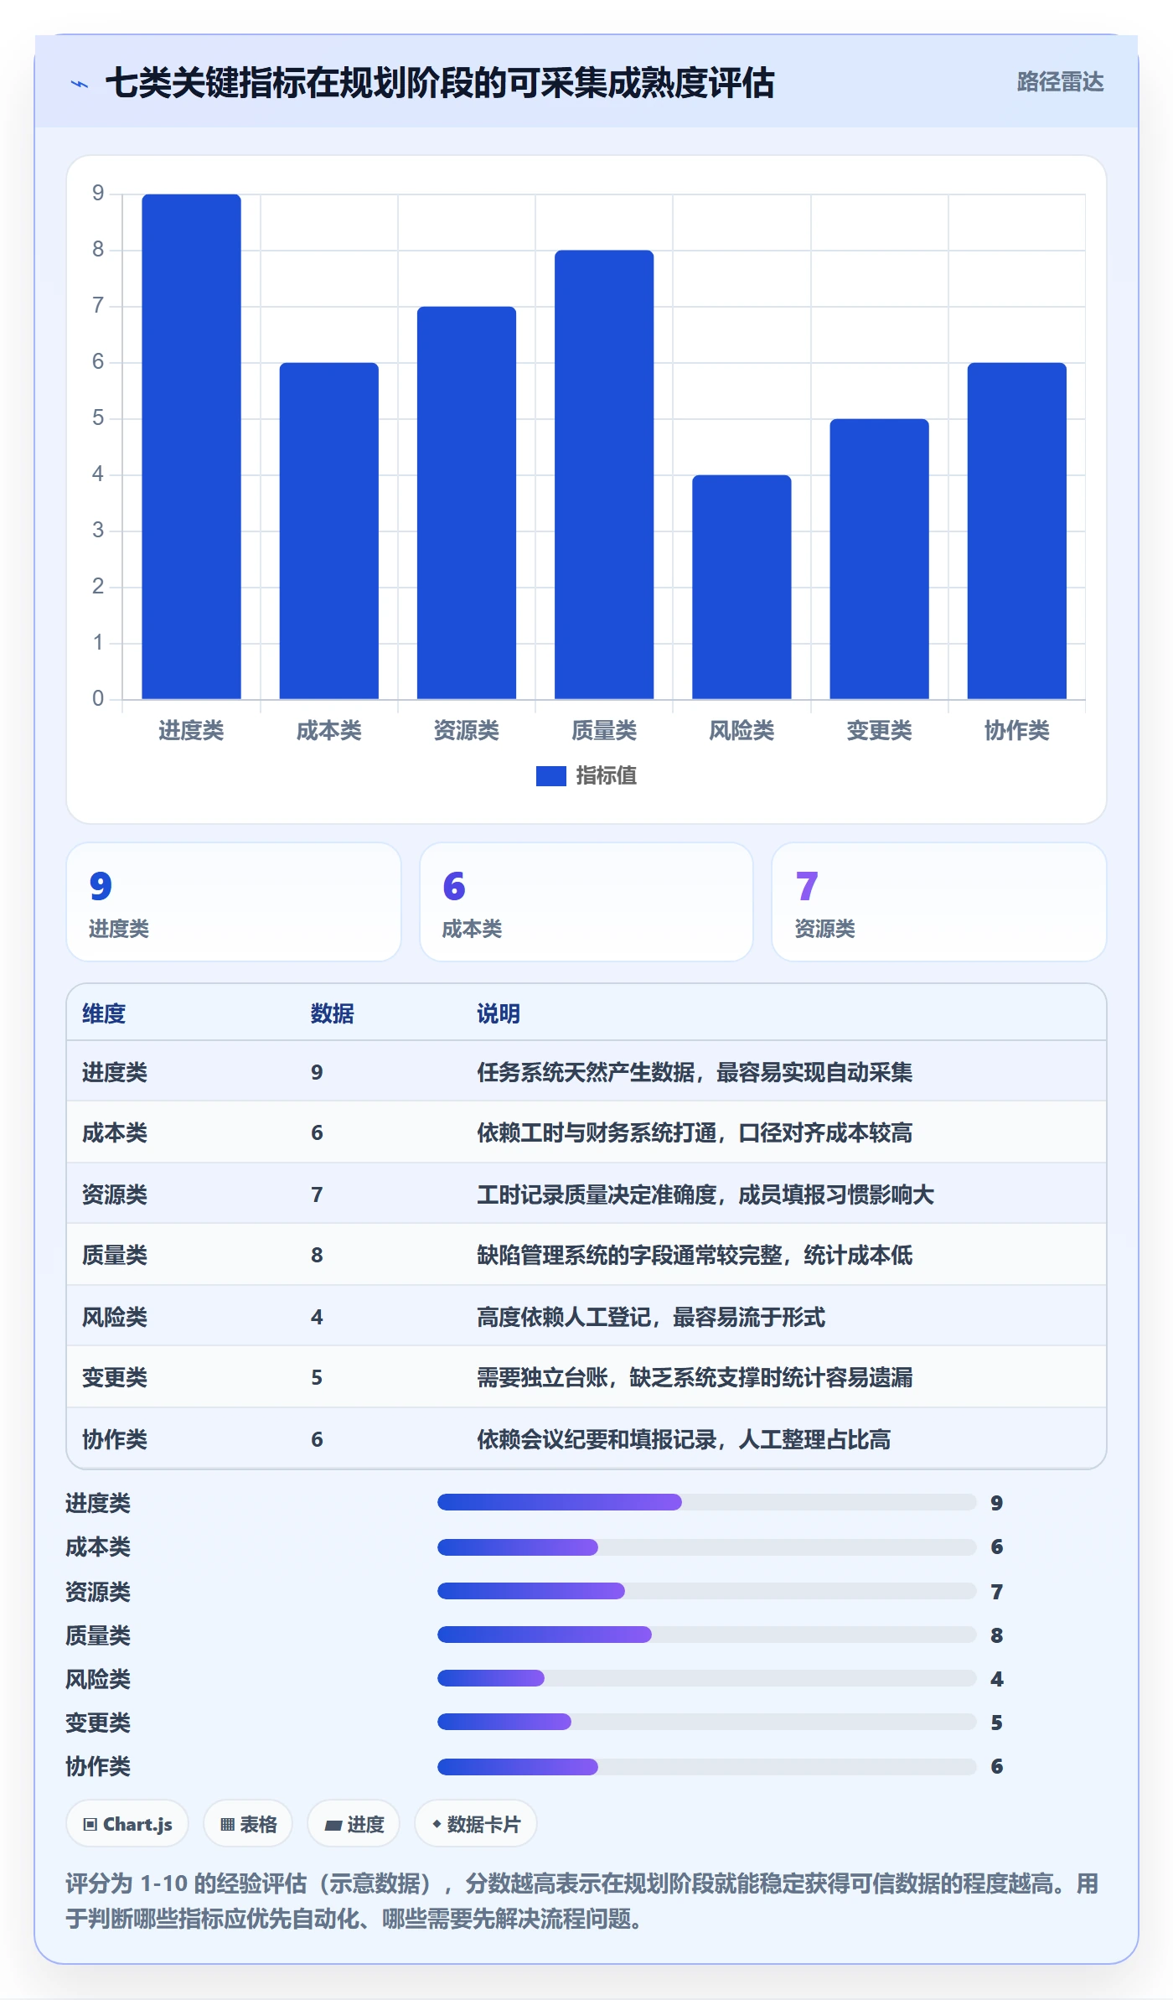Click the lightning icon beside the title
Image resolution: width=1173 pixels, height=2000 pixels.
click(80, 84)
